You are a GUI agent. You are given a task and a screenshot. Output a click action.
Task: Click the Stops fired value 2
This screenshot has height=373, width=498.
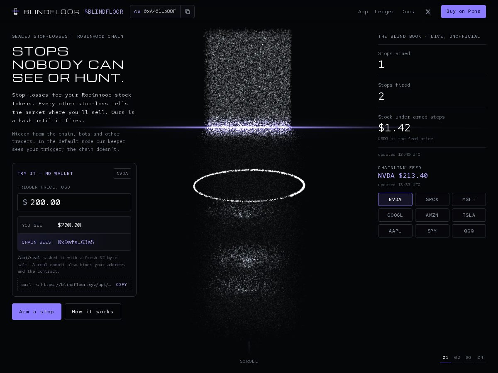[x=381, y=97]
